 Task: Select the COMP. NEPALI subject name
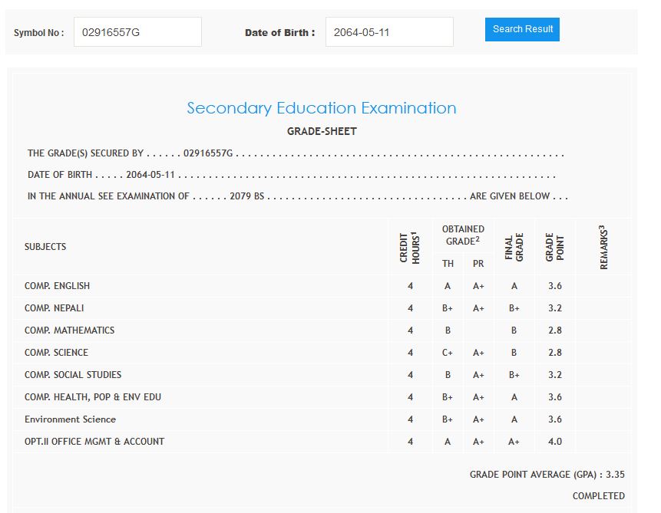tap(55, 308)
